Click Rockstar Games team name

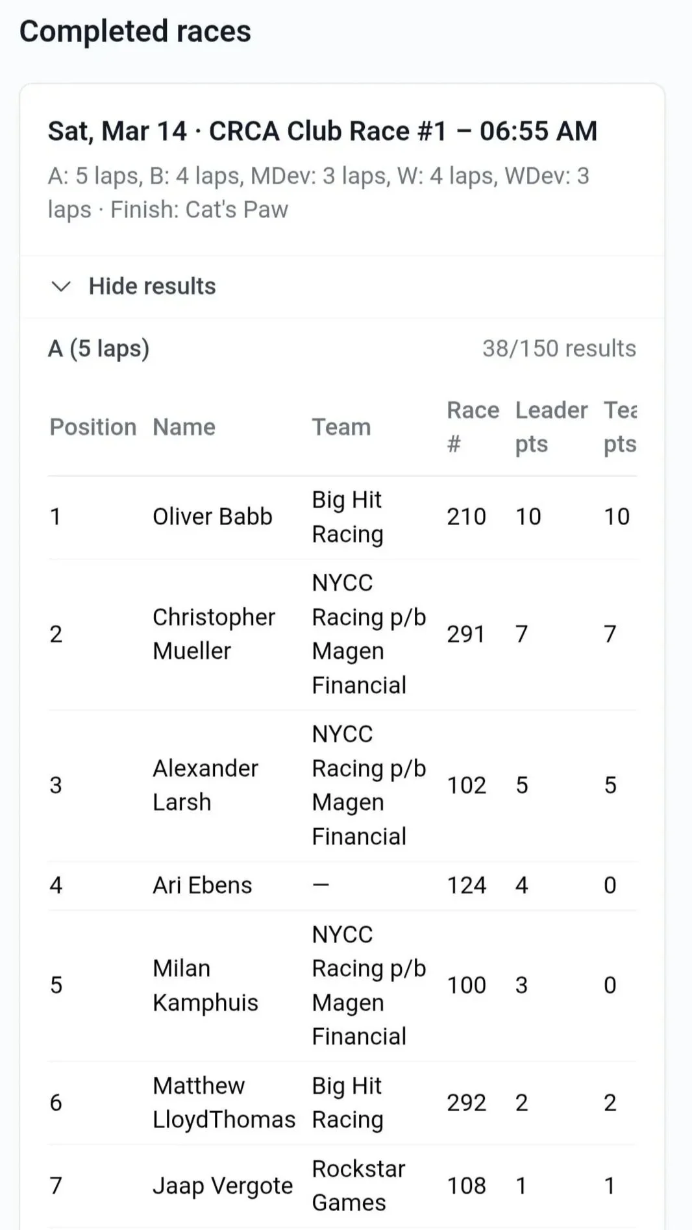tap(358, 1186)
